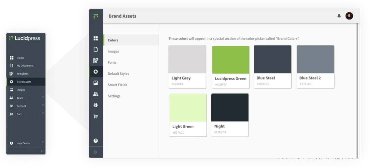This screenshot has width=369, height=167.
Task: Click hex code #8CBF3F
Action: tap(221, 85)
